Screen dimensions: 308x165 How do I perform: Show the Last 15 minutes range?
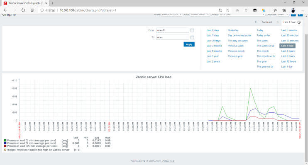[290, 36]
